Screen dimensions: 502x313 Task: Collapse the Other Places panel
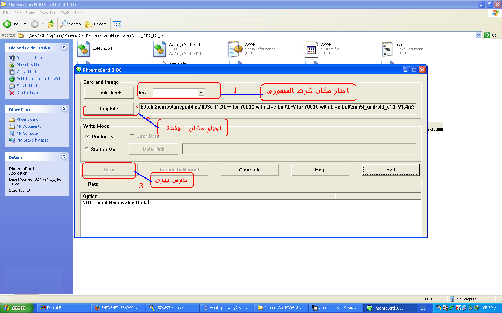pos(64,109)
